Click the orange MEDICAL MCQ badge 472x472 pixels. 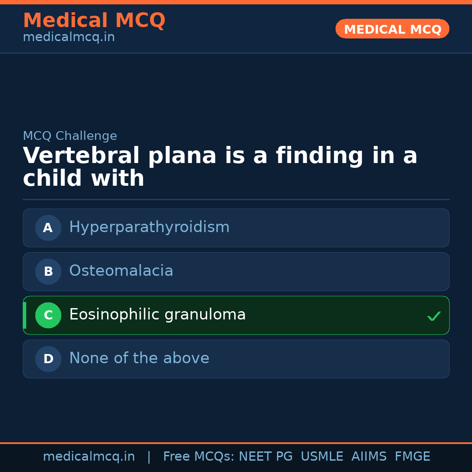[x=392, y=29]
